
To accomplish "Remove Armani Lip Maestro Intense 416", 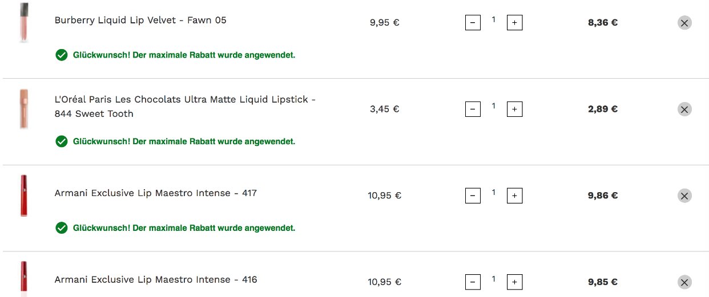I will (684, 282).
